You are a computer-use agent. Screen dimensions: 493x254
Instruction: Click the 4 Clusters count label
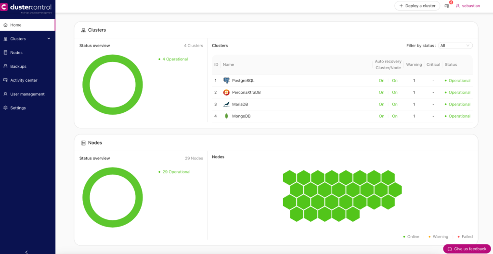pos(194,46)
